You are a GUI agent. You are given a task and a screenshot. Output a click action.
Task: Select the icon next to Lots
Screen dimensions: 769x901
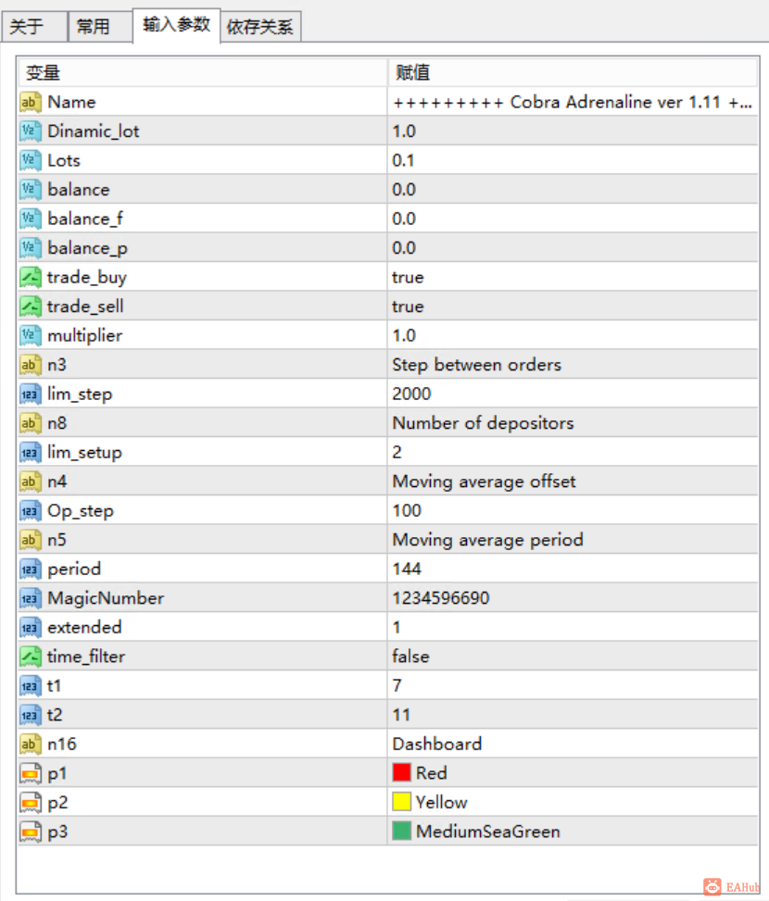[x=31, y=160]
